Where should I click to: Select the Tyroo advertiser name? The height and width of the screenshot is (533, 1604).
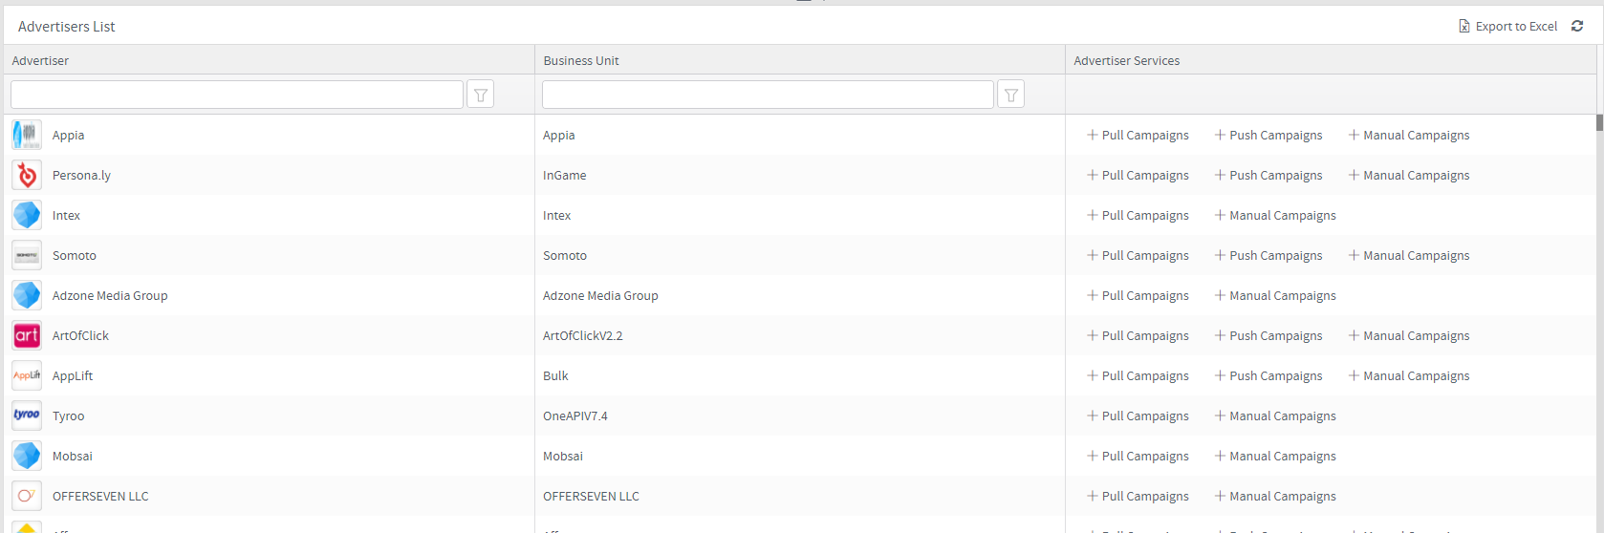(x=68, y=416)
